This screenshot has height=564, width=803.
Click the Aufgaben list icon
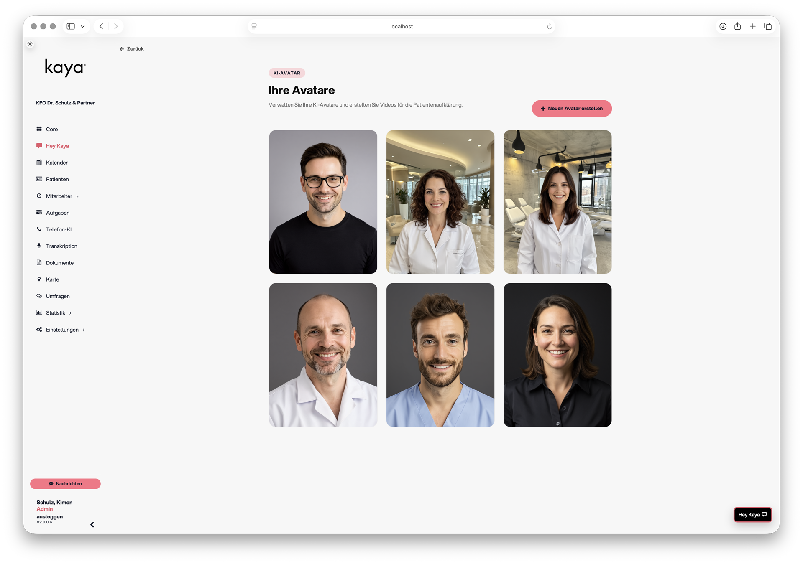(39, 213)
